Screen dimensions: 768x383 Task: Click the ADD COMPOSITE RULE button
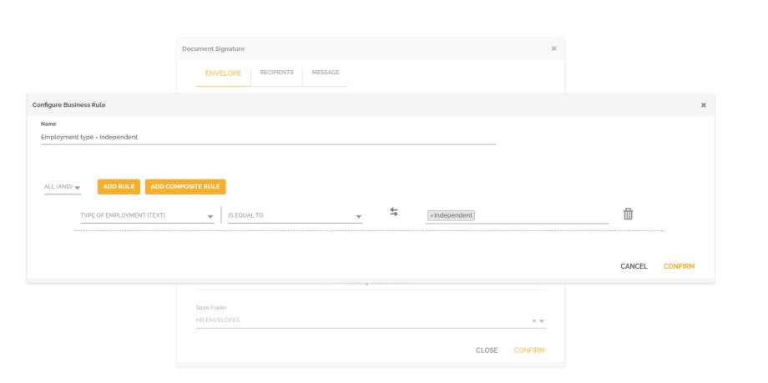pyautogui.click(x=185, y=187)
